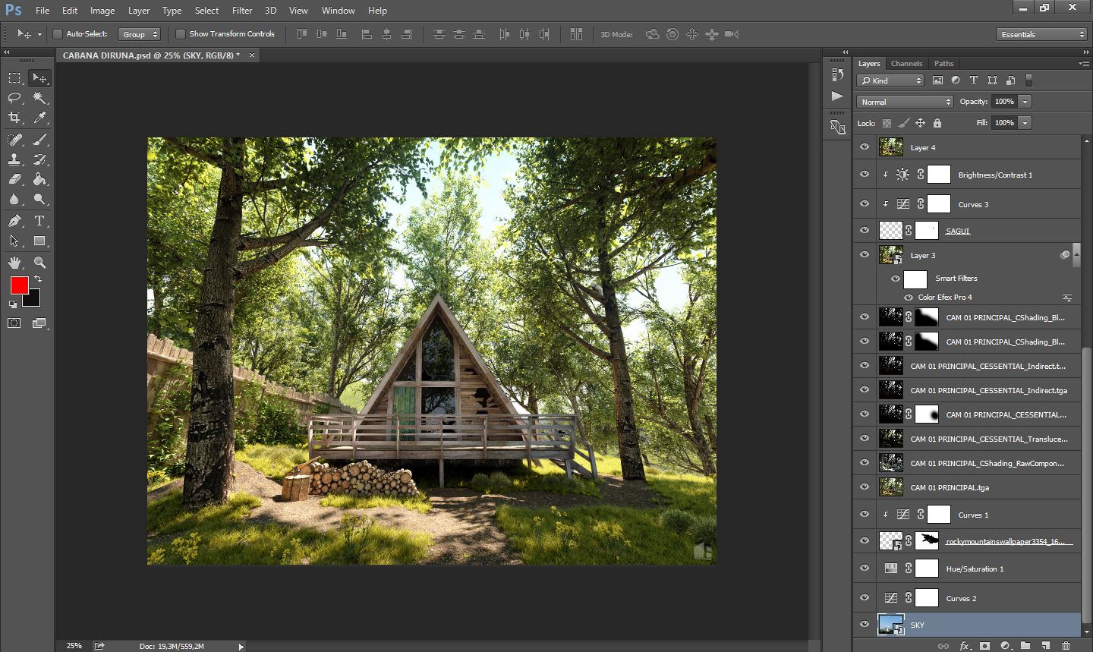Open the Essentials workspace dropdown
The image size is (1093, 652).
1042,34
